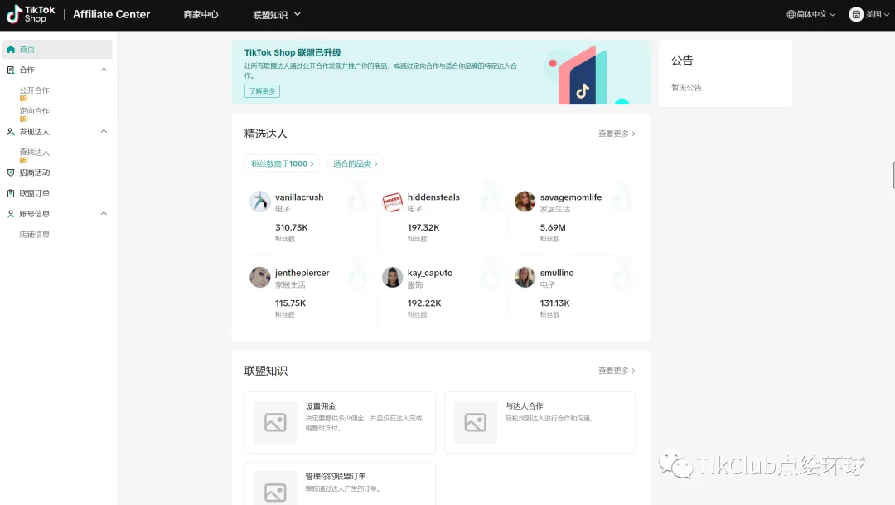This screenshot has height=505, width=895.
Task: Click the globe language icon
Action: 791,14
